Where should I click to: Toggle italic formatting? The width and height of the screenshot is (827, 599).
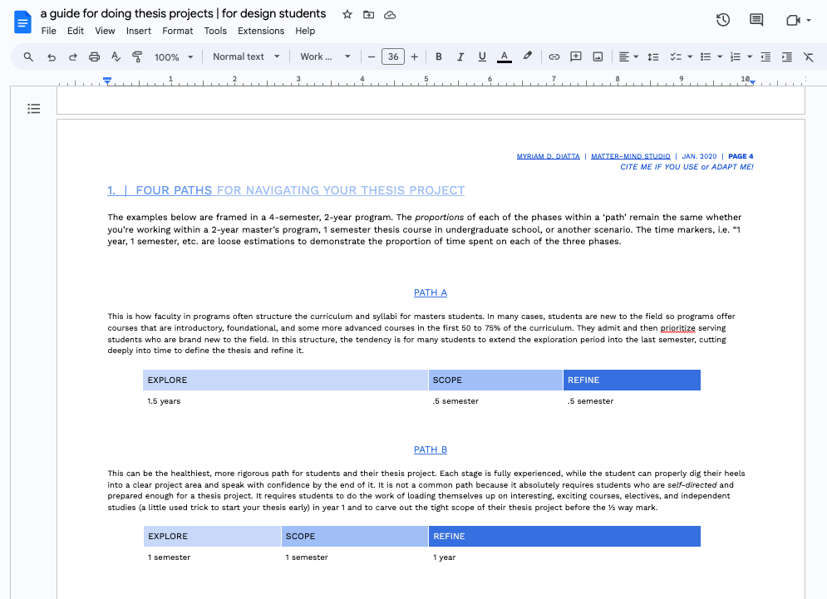[x=460, y=56]
